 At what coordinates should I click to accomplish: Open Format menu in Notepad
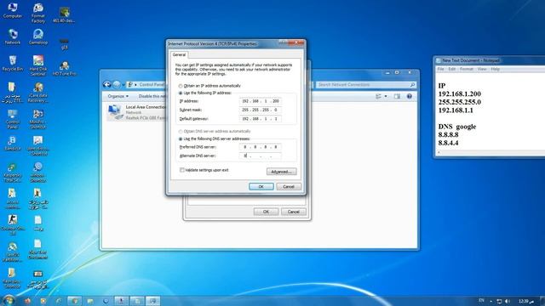coord(467,69)
